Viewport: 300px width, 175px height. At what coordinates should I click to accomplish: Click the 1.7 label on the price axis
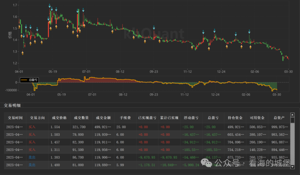tap(15, 5)
